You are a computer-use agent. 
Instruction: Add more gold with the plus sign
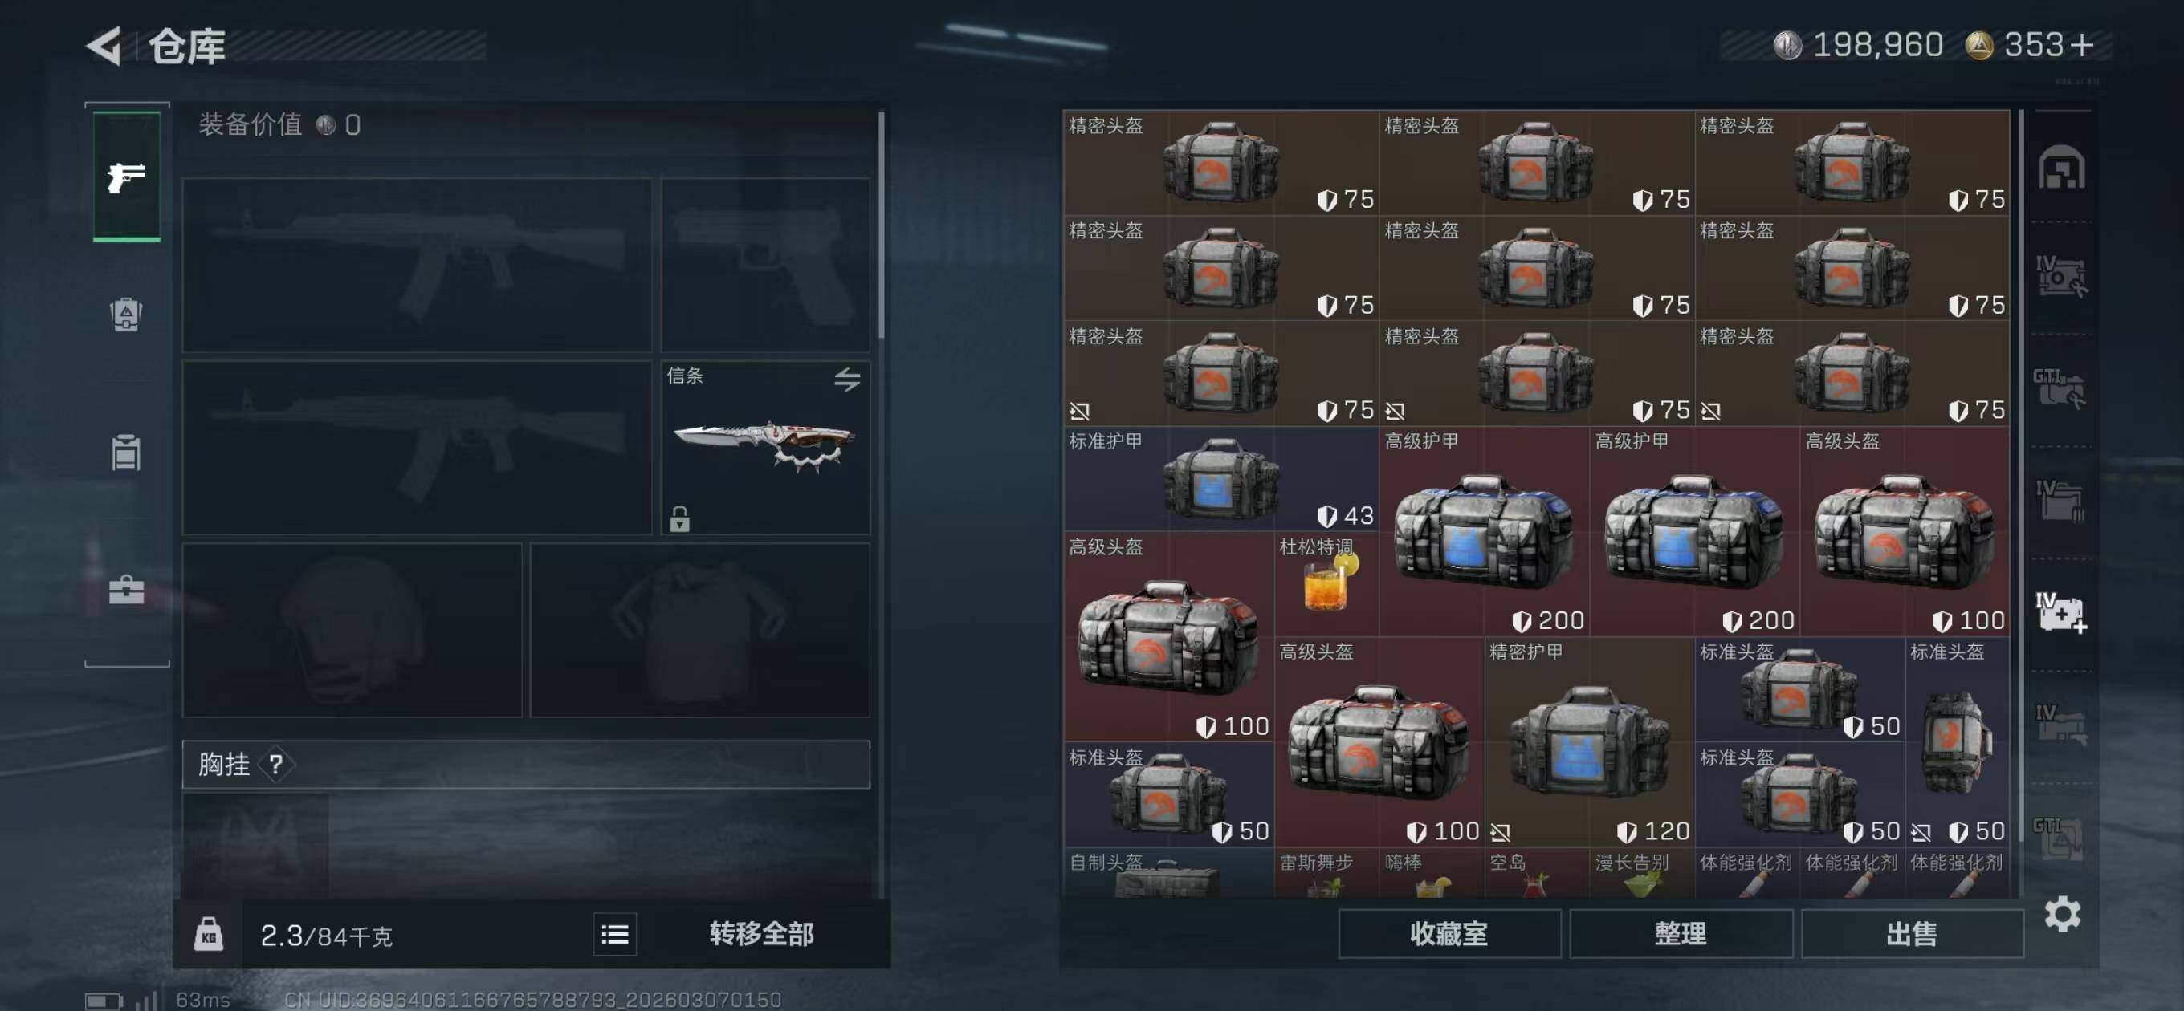pyautogui.click(x=2082, y=44)
